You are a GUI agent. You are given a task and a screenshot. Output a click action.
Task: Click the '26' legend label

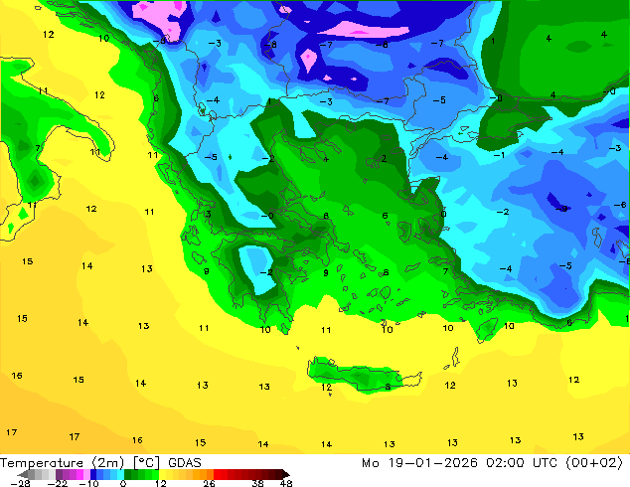(209, 483)
